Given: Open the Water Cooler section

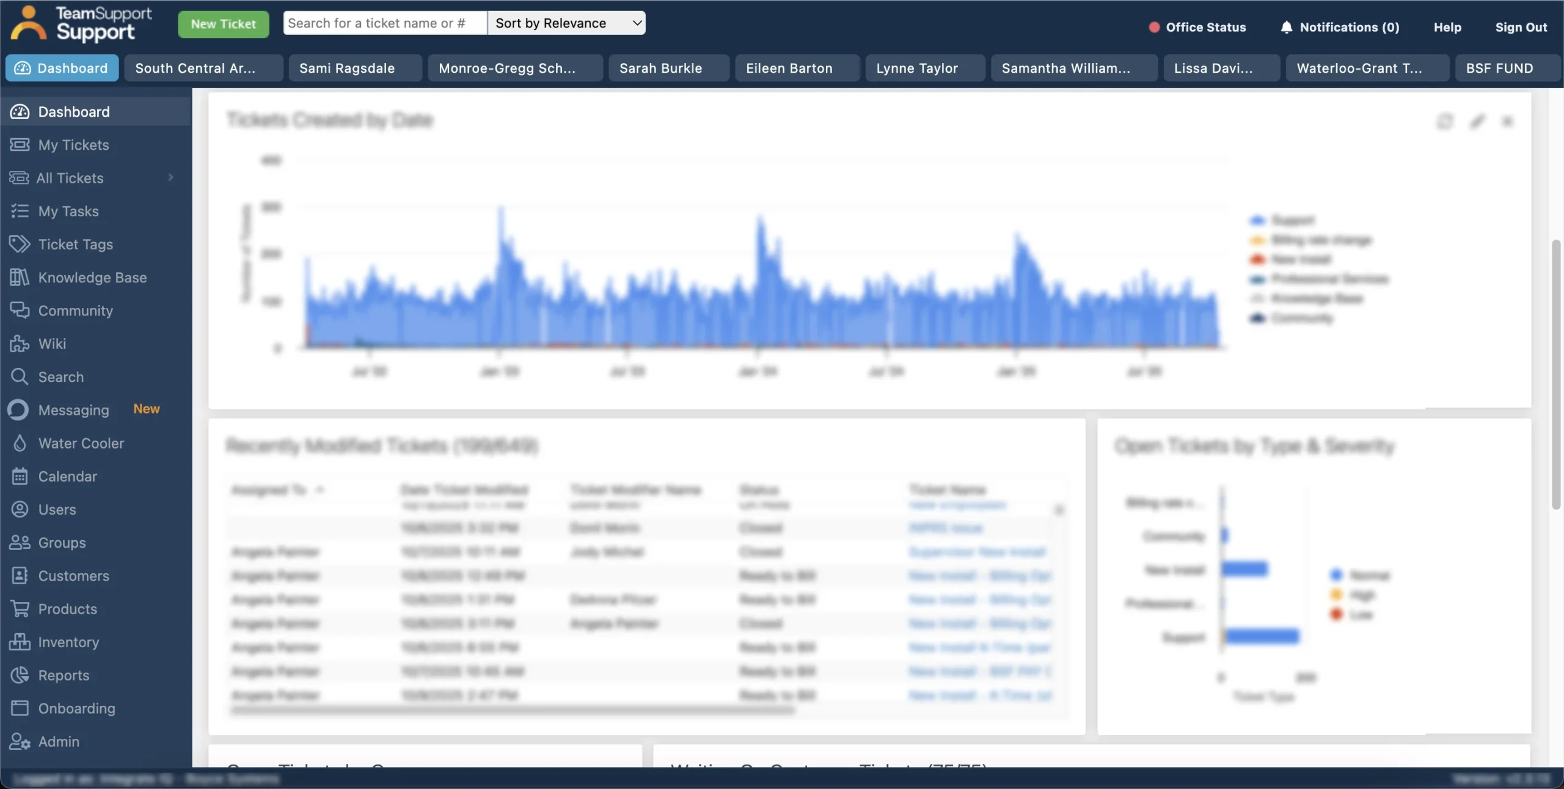Looking at the screenshot, I should click(x=81, y=443).
